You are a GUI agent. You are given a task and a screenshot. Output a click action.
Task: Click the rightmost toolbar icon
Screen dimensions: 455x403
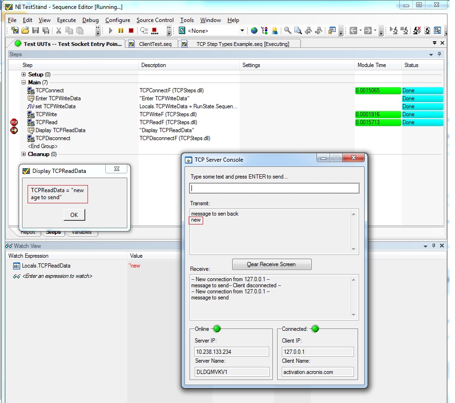438,30
